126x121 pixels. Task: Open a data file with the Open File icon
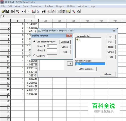3,11
